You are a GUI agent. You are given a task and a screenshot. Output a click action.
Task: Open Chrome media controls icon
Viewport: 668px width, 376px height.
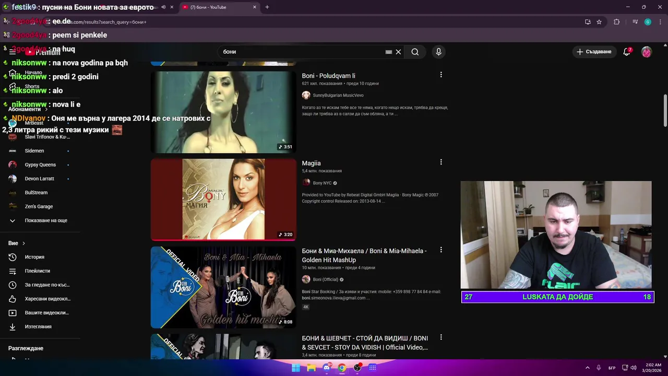point(635,22)
